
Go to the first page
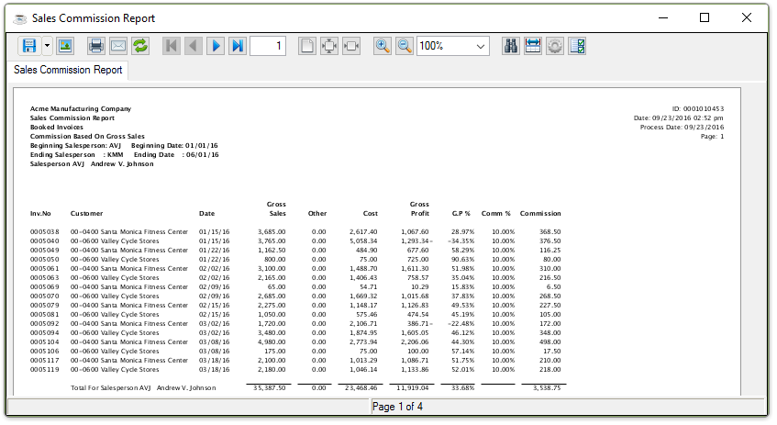click(x=172, y=46)
